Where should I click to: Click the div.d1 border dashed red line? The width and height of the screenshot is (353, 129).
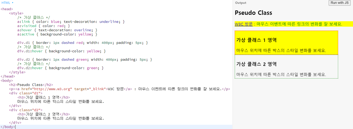82,43
